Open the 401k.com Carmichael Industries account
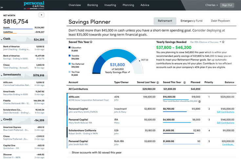Image resolution: width=241 pixels, height=159 pixels. tap(24, 84)
